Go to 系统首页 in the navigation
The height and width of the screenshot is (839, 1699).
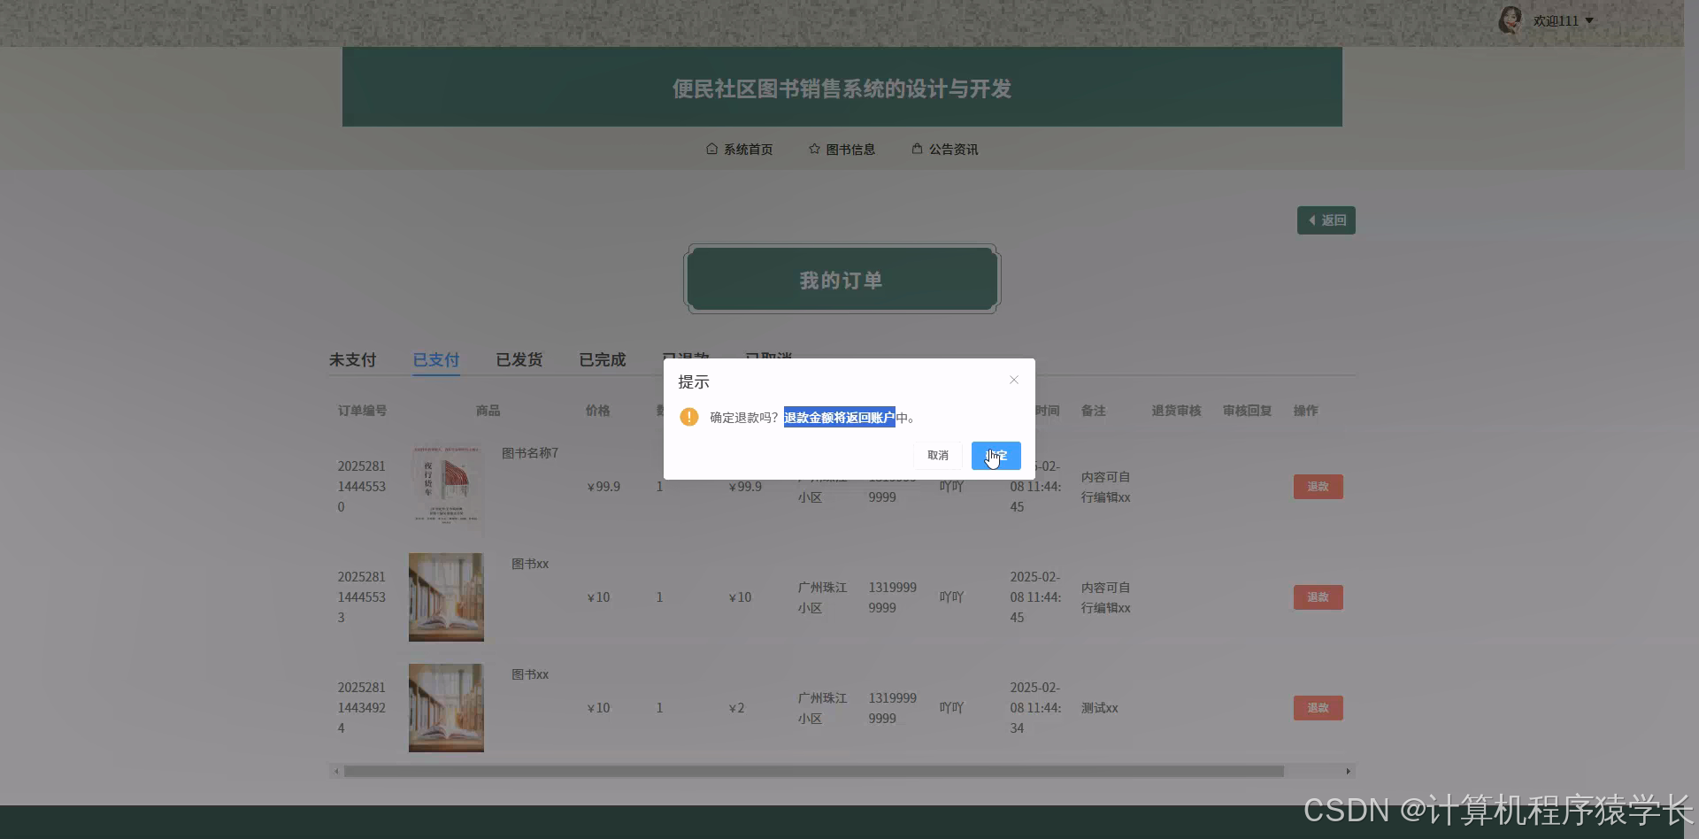(740, 149)
